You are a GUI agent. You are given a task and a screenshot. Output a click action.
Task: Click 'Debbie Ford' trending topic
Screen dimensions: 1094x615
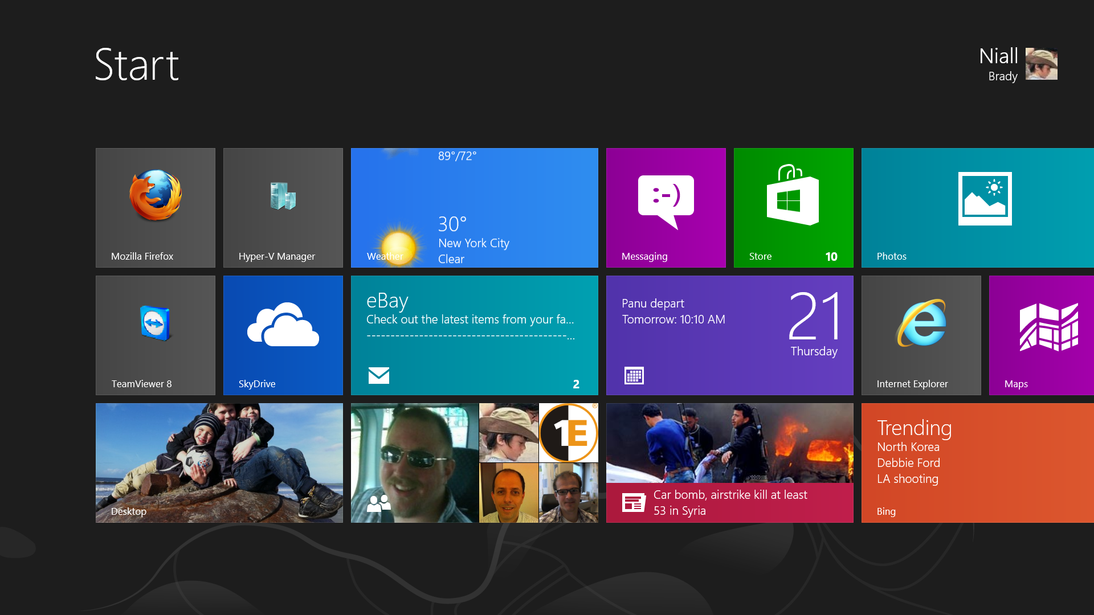coord(908,463)
